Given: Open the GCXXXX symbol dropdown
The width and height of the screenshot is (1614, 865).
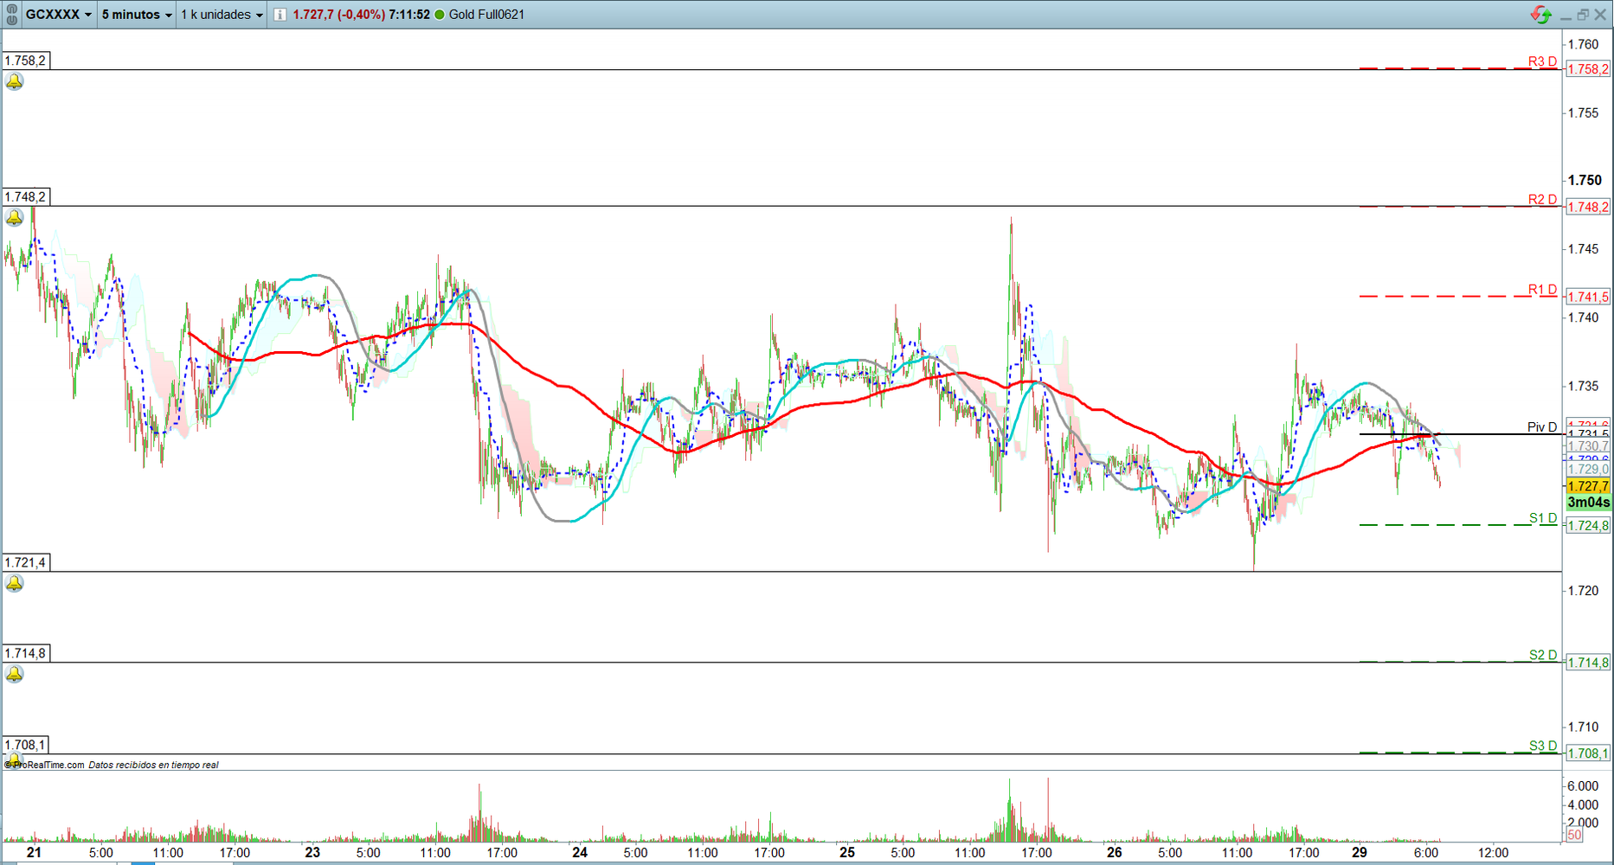Looking at the screenshot, I should click(x=58, y=15).
